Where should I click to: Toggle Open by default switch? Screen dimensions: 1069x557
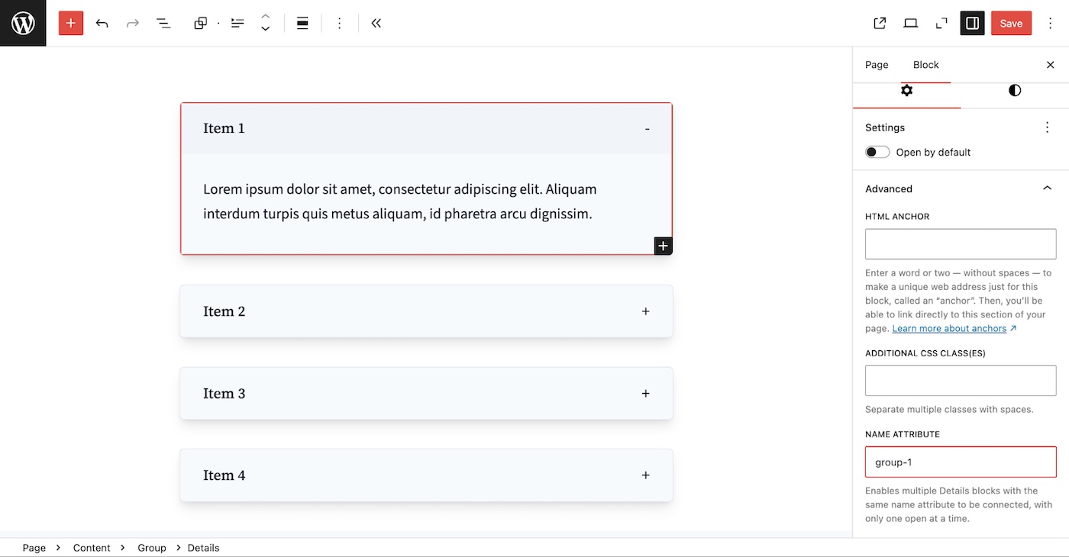coord(877,152)
